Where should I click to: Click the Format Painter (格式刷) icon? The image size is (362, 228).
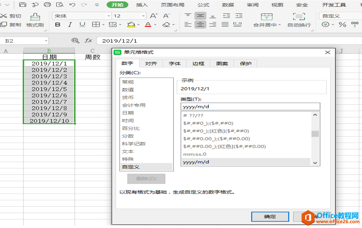click(35, 17)
